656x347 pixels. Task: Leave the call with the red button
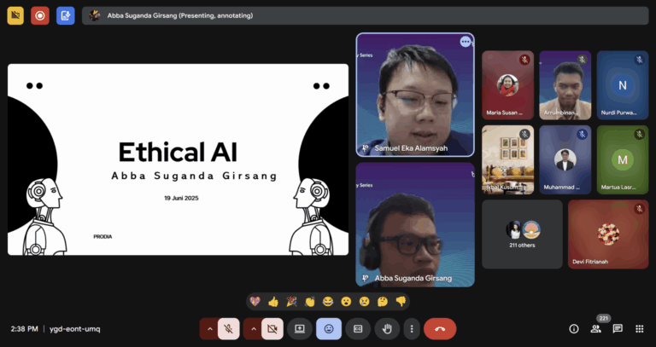click(x=440, y=329)
